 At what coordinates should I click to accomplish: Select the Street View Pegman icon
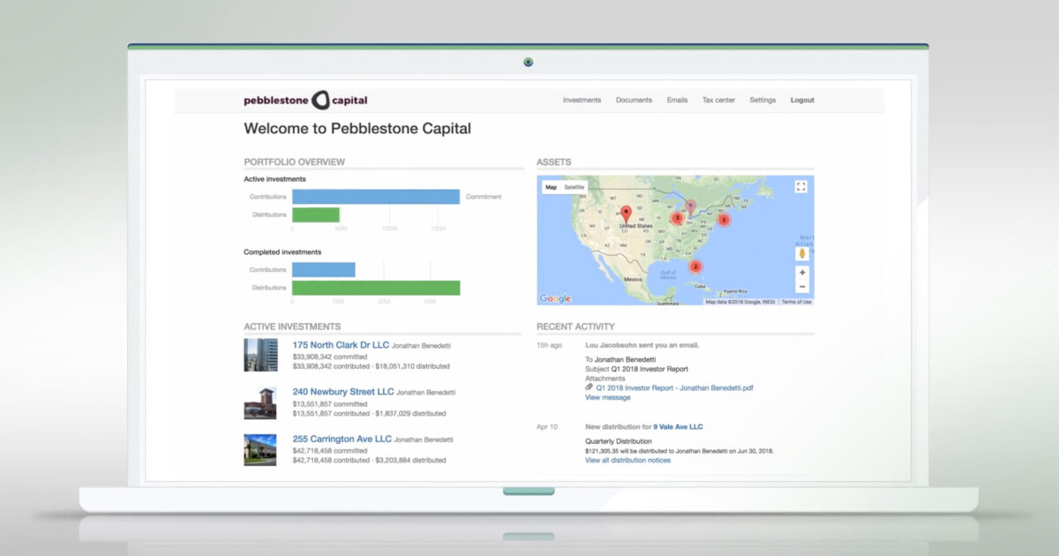802,252
